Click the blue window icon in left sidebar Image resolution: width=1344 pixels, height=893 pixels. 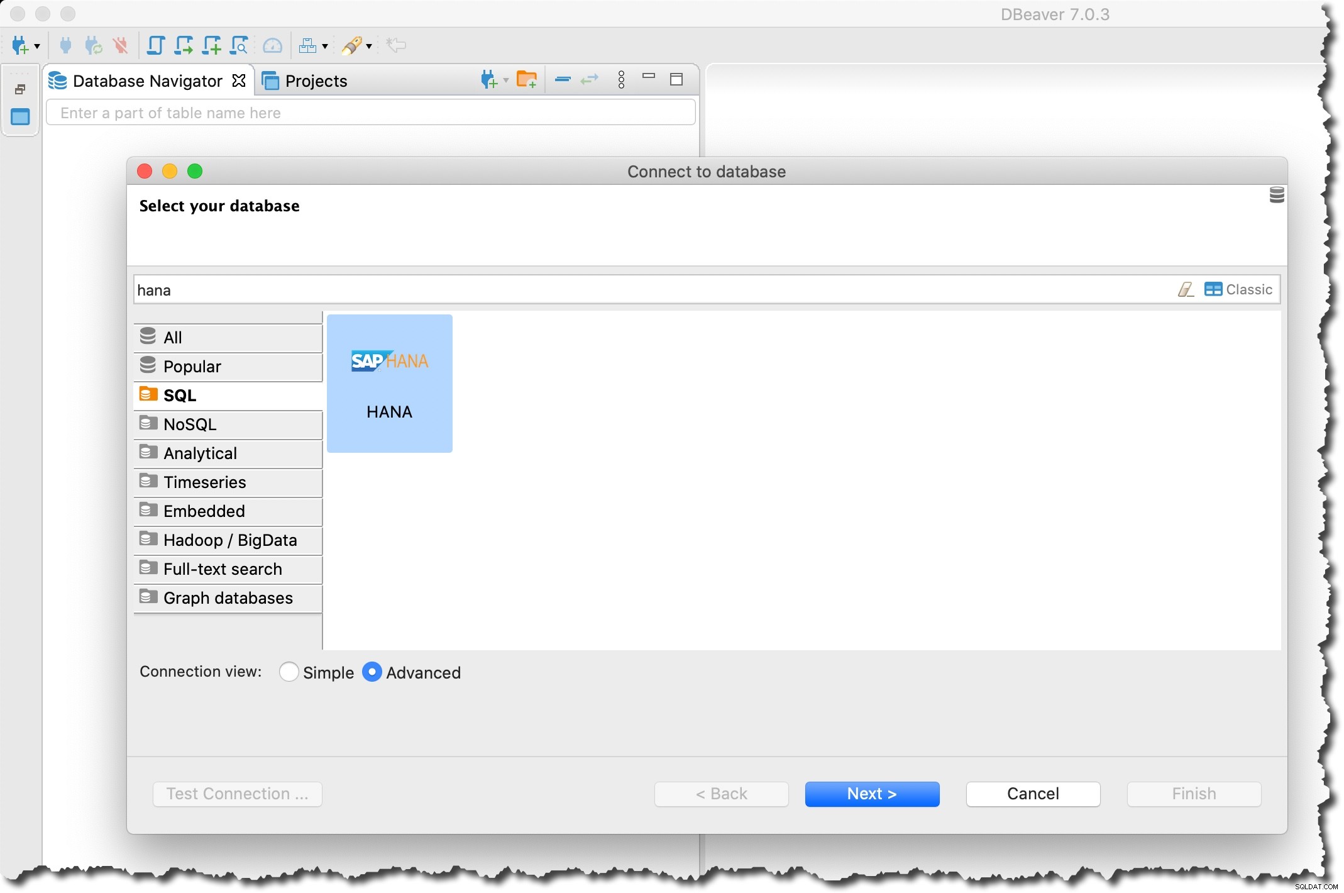20,117
